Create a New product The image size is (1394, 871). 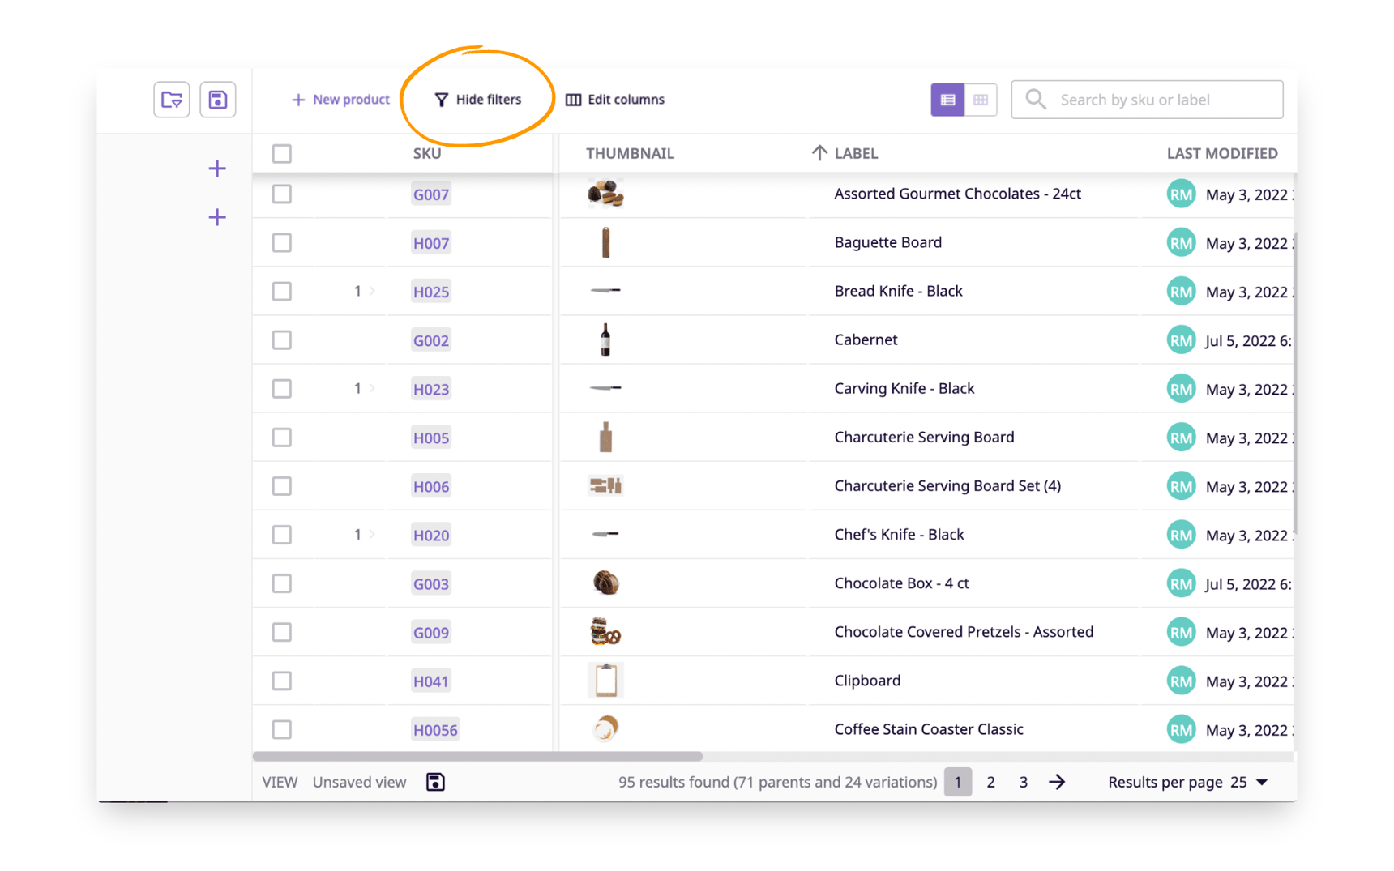coord(340,99)
